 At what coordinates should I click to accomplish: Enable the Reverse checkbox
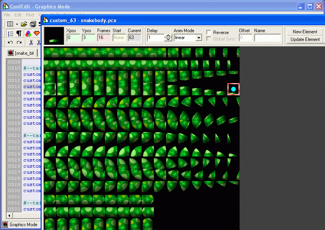(209, 33)
